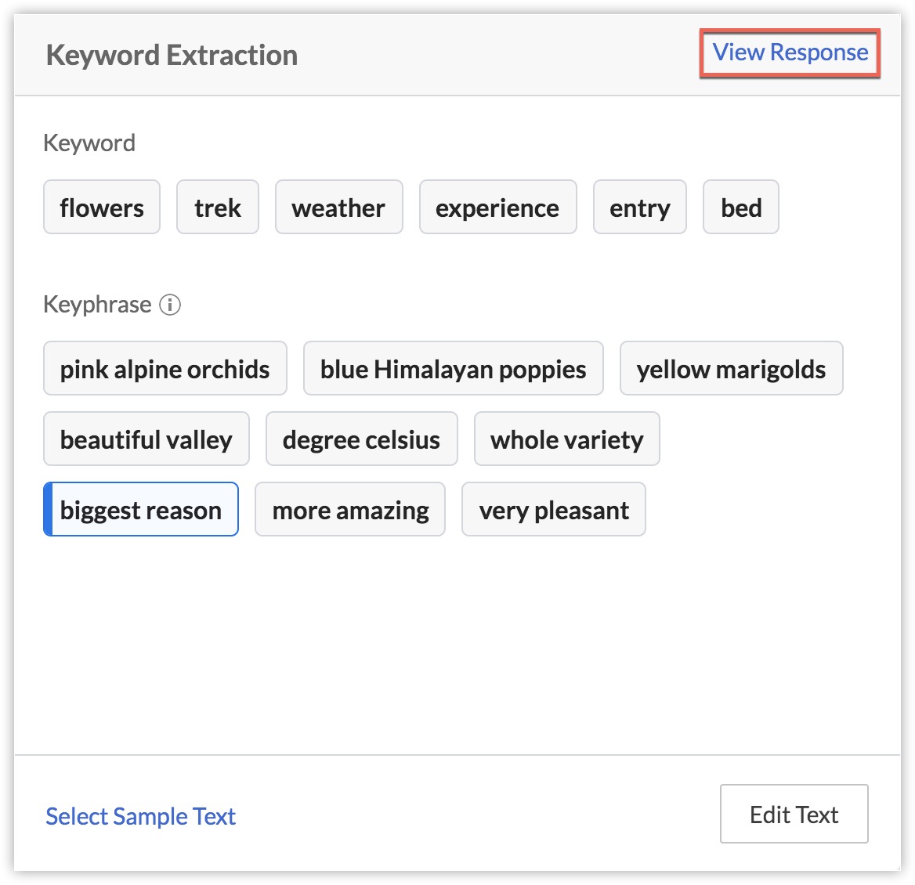The height and width of the screenshot is (885, 915).
Task: Choose 'blue Himalayan poppies' keyphrase
Action: coord(454,369)
